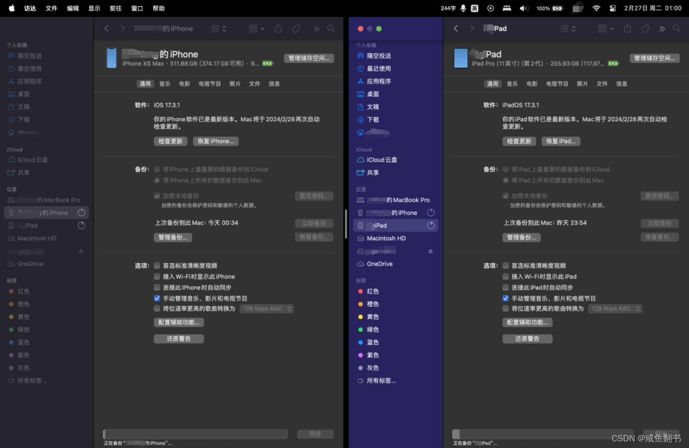689x448 pixels.
Task: Open search in iPad window toolbar
Action: (x=676, y=29)
